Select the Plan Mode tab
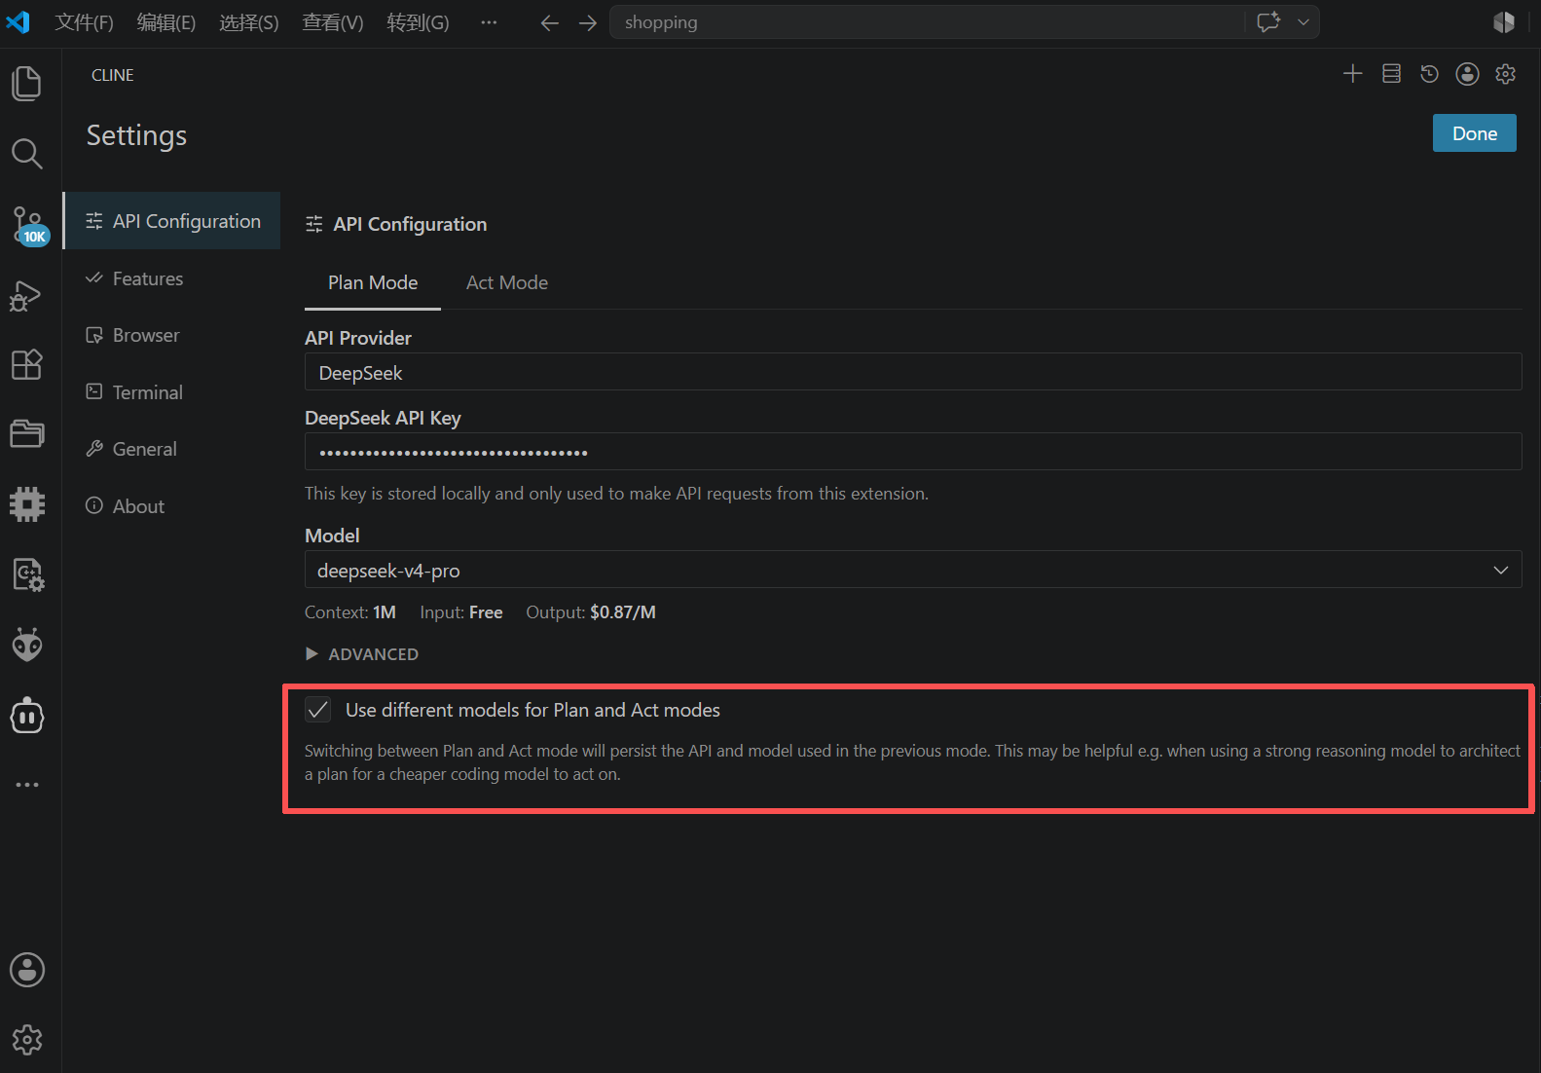This screenshot has width=1541, height=1073. pyautogui.click(x=373, y=282)
